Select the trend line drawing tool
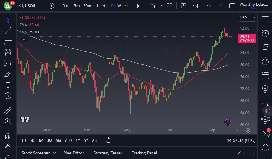Viewport: 272px width, 159px height. click(8, 30)
